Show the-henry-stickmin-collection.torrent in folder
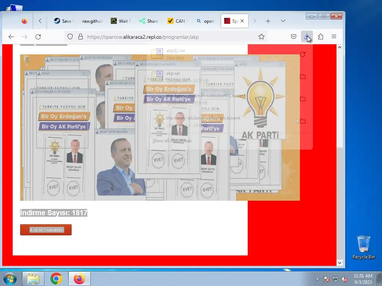The image size is (382, 286). point(303,121)
